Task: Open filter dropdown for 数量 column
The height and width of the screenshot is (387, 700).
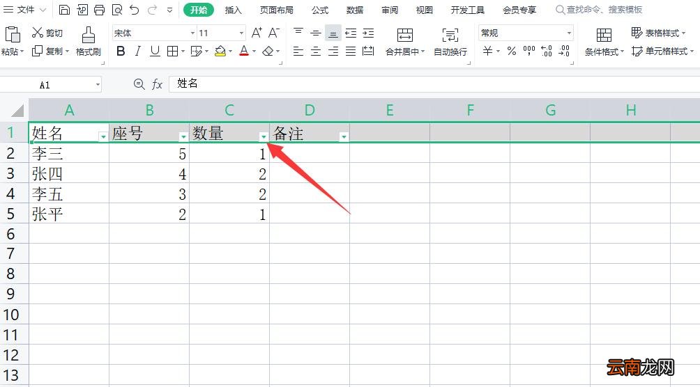Action: coord(264,136)
